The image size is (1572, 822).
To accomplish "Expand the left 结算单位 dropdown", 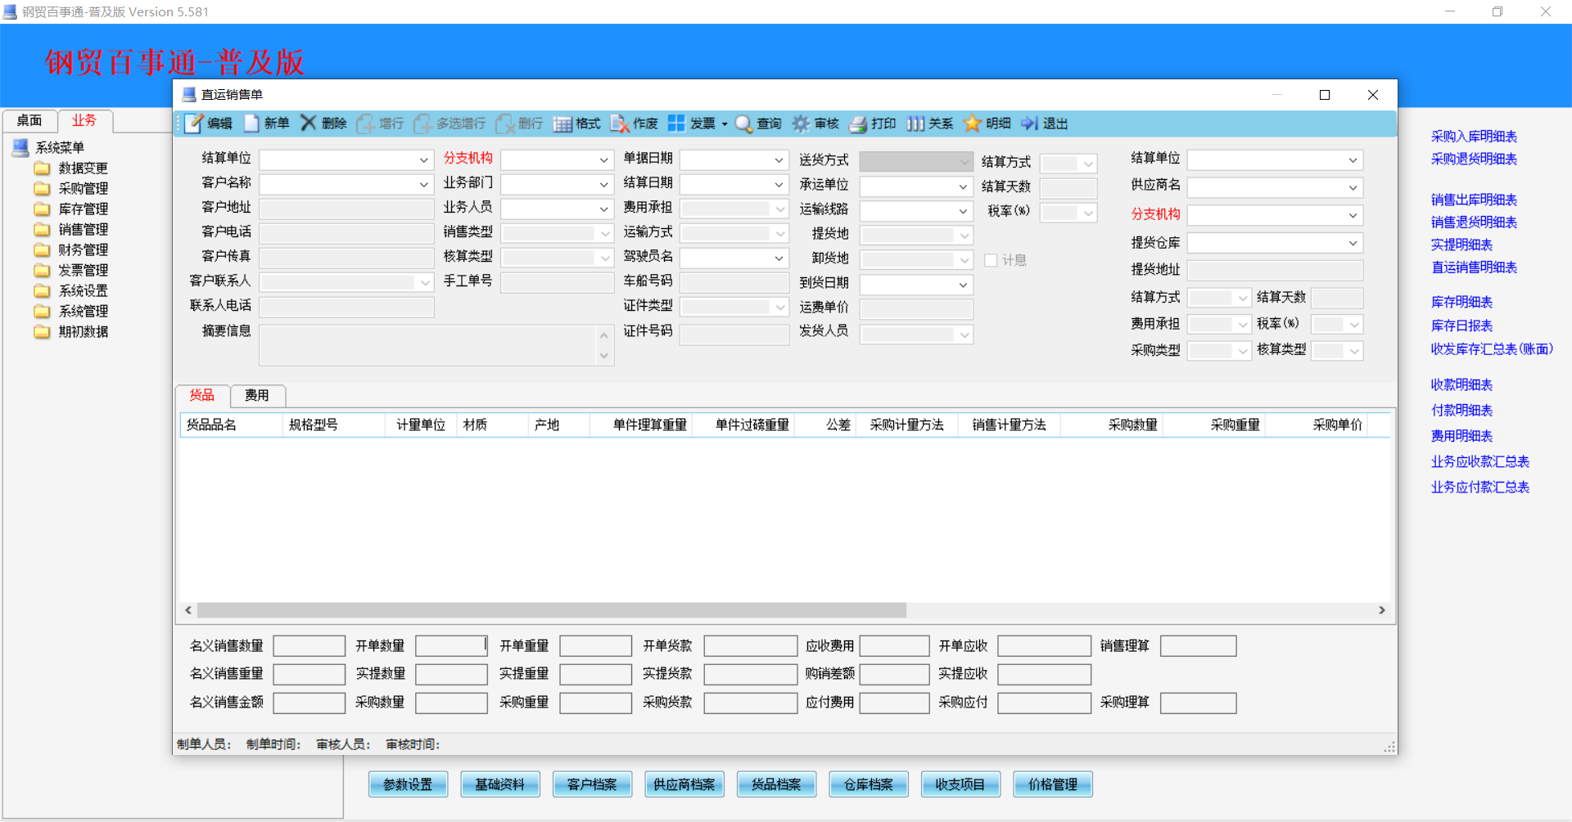I will [423, 160].
